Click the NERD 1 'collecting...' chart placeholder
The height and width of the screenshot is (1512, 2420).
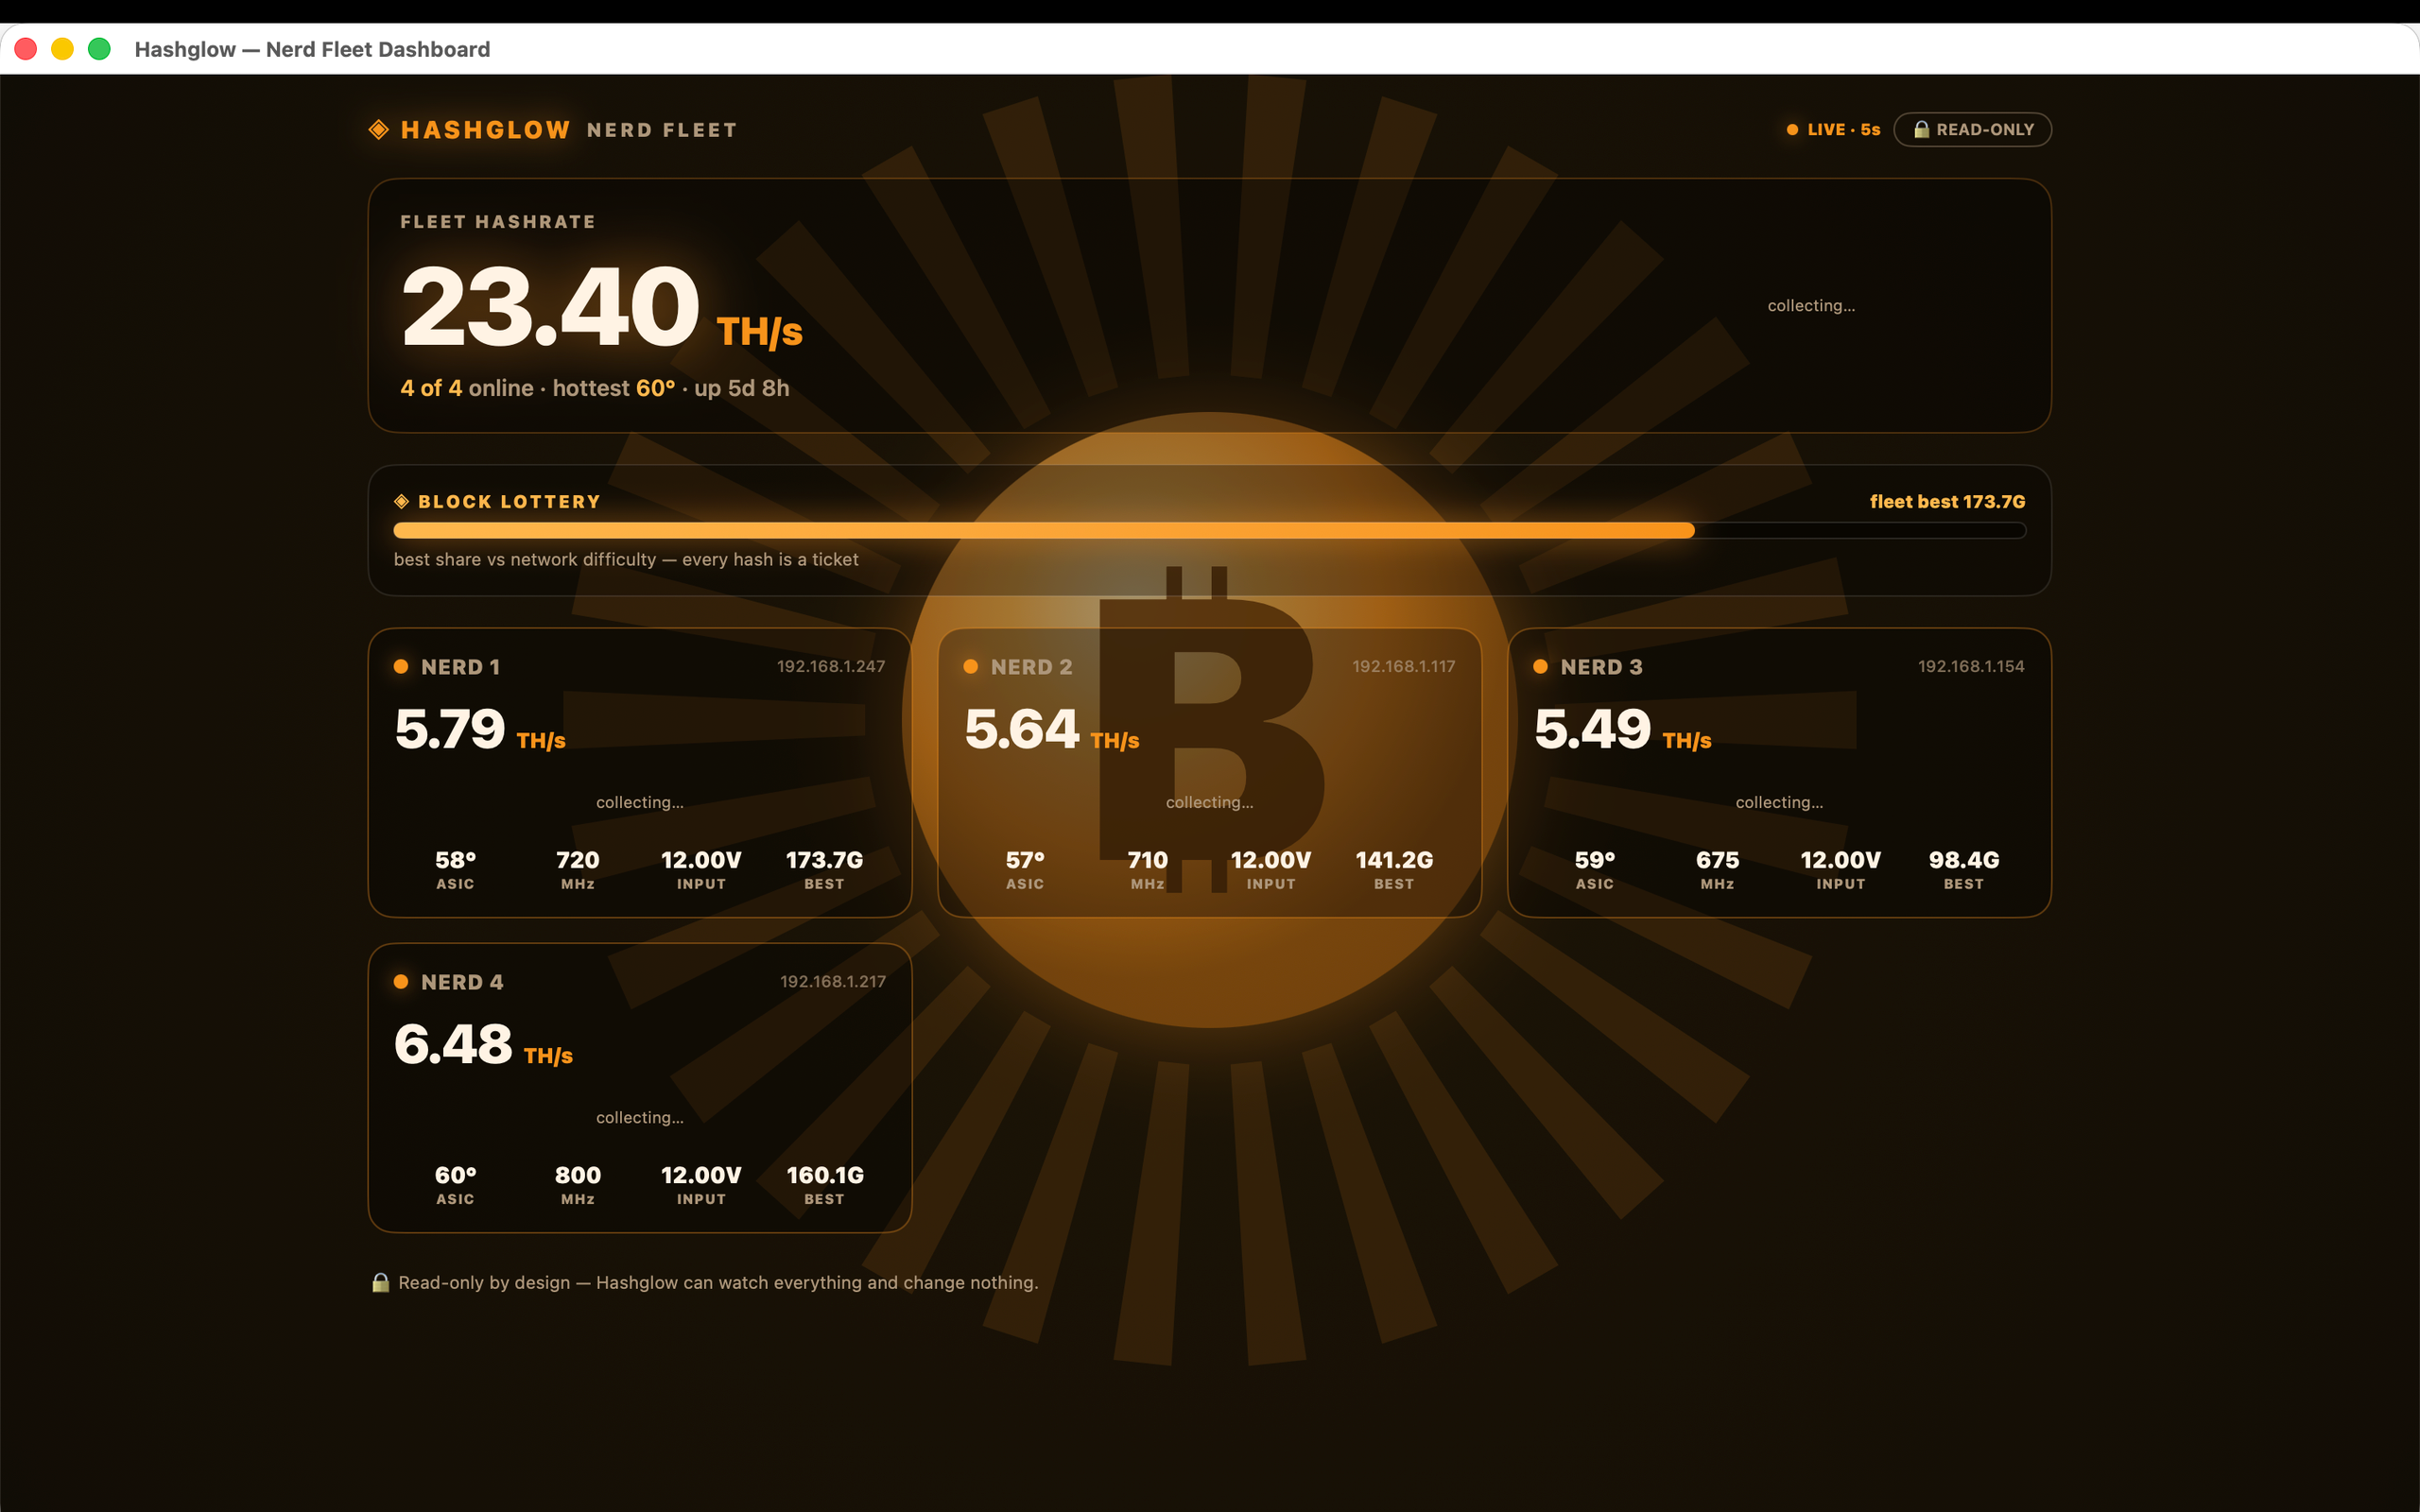(x=640, y=802)
